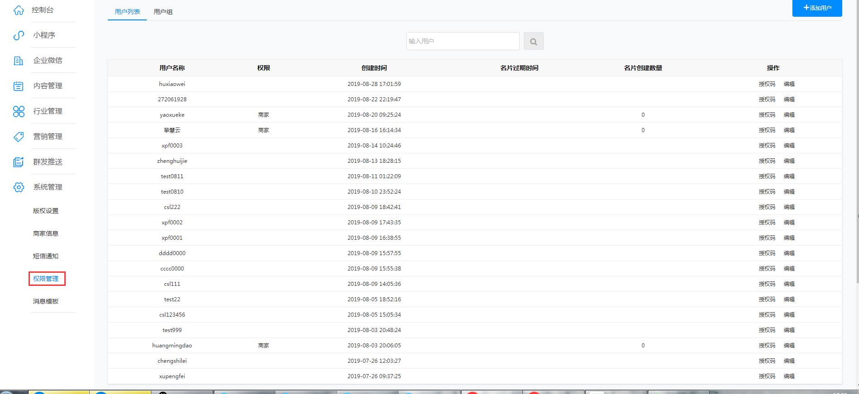
Task: Click 编辑 for huxiaowei
Action: (789, 84)
